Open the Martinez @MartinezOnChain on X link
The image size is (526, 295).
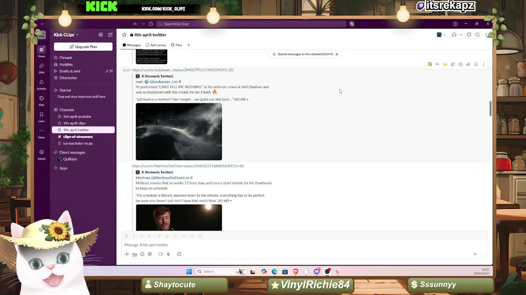(x=164, y=178)
